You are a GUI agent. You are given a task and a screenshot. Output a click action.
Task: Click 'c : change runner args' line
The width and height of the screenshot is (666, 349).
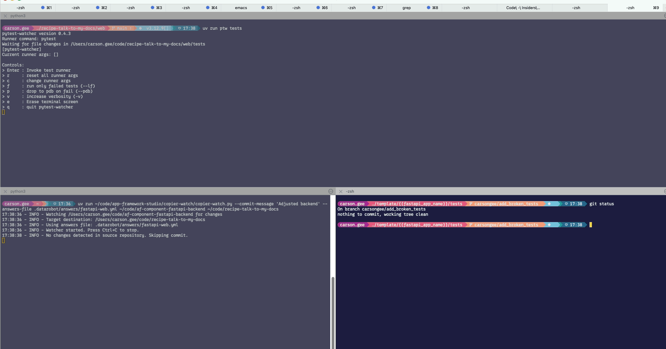pyautogui.click(x=36, y=81)
